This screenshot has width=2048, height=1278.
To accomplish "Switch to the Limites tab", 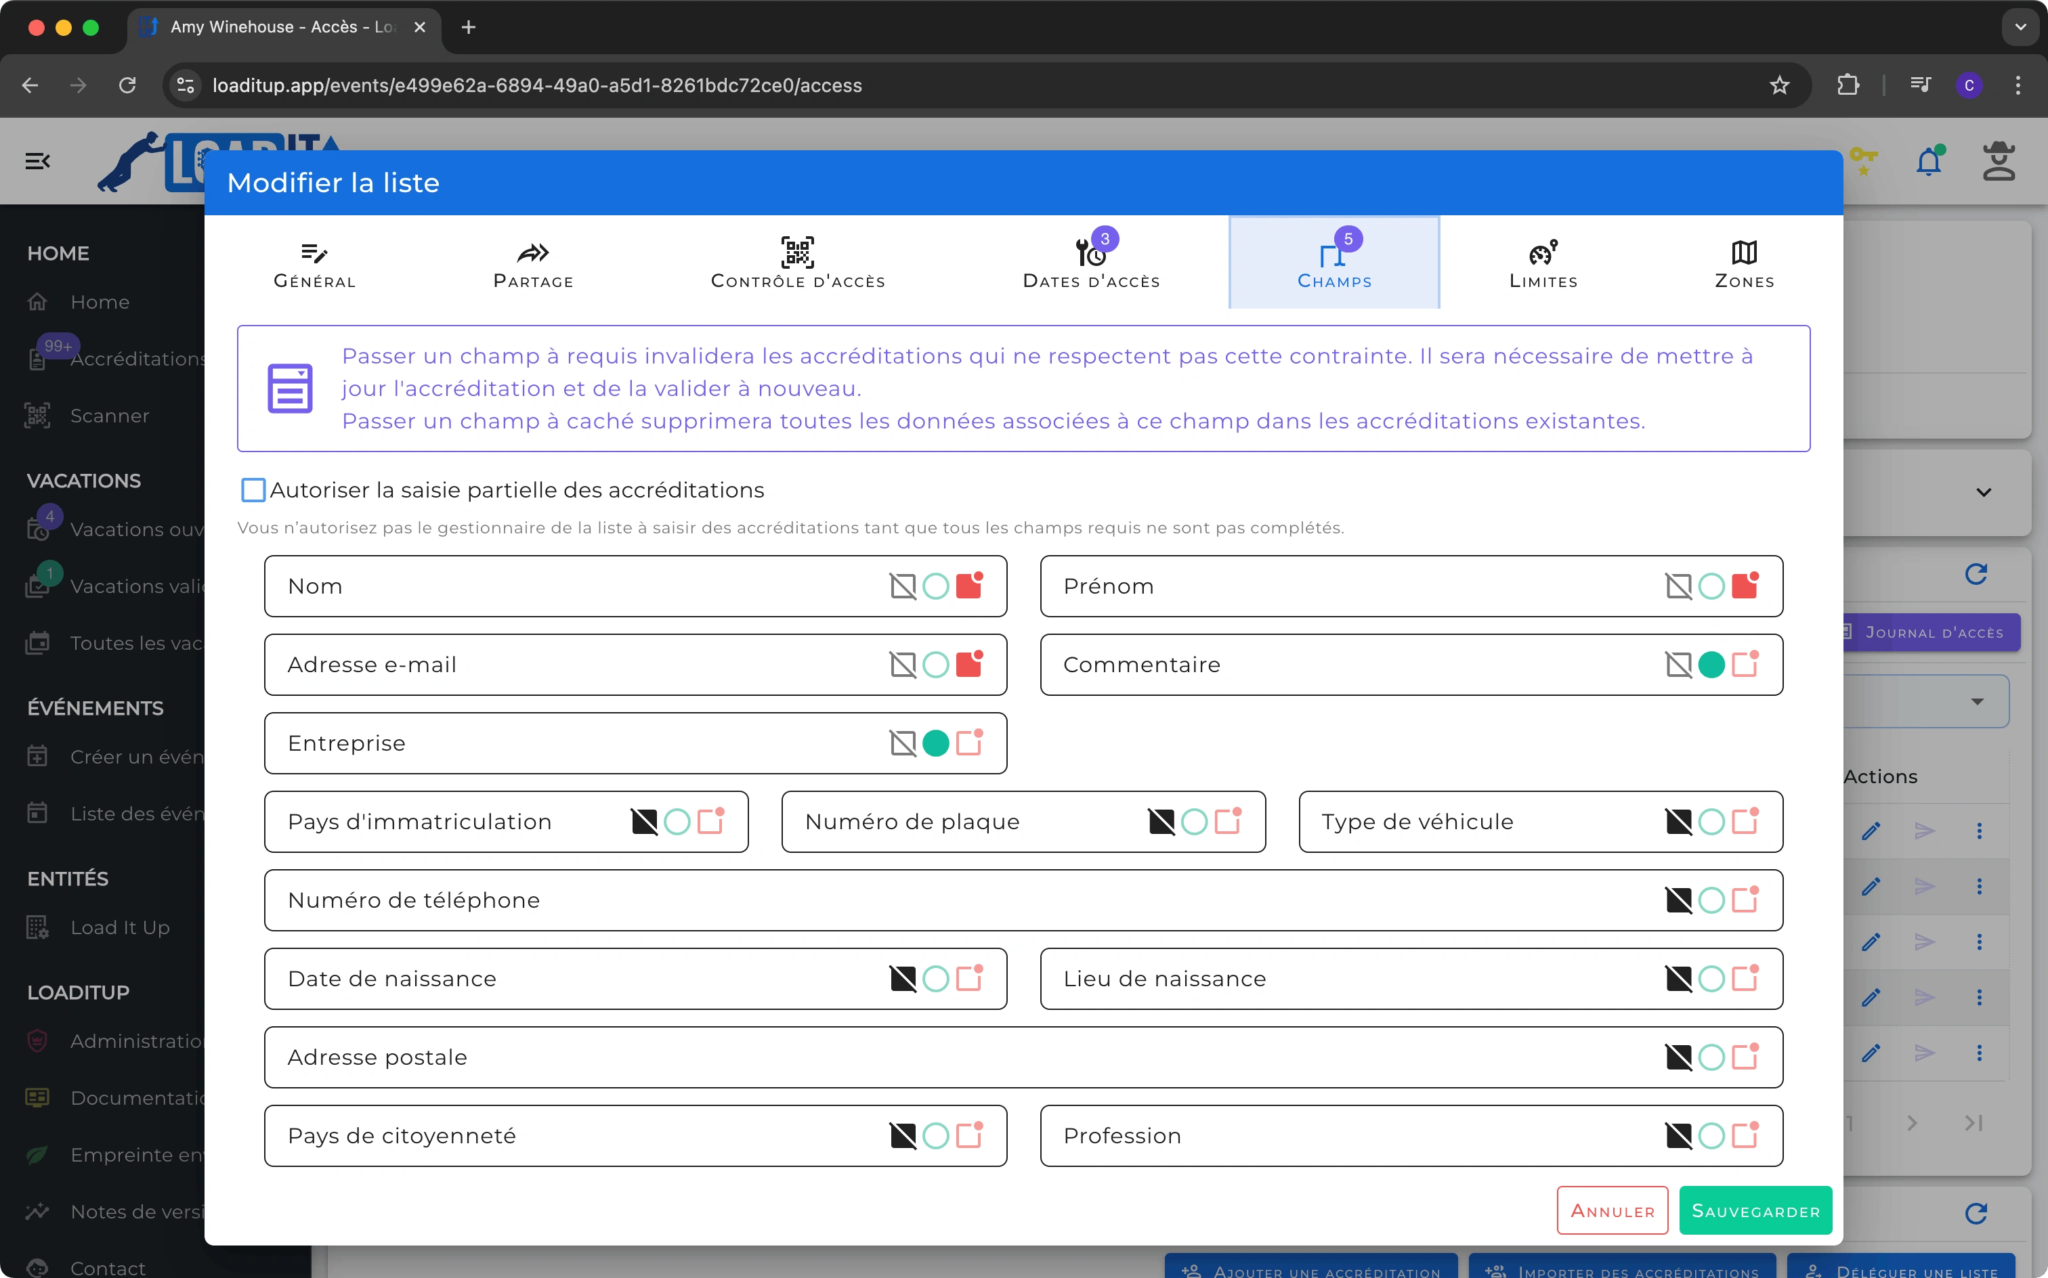I will pos(1543,263).
